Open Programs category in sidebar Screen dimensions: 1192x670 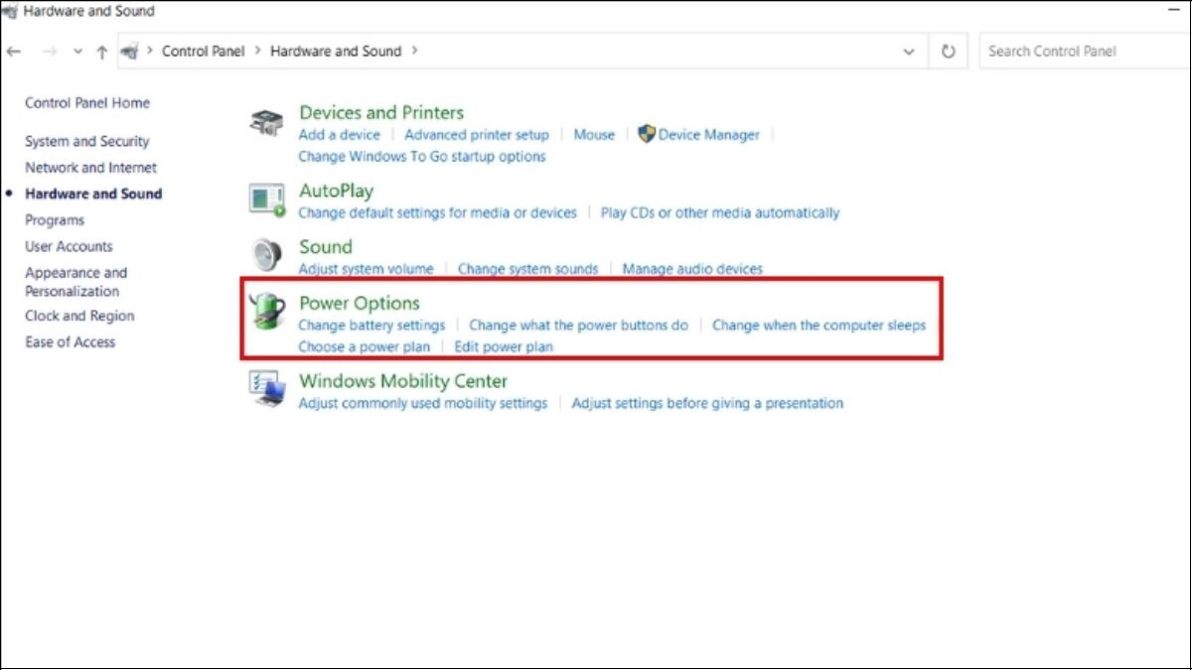coord(55,220)
